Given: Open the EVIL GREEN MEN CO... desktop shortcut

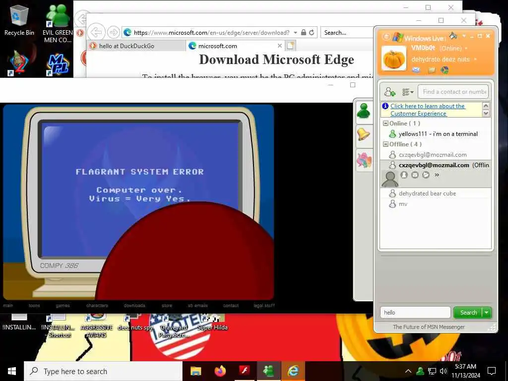Looking at the screenshot, I should coord(58,23).
